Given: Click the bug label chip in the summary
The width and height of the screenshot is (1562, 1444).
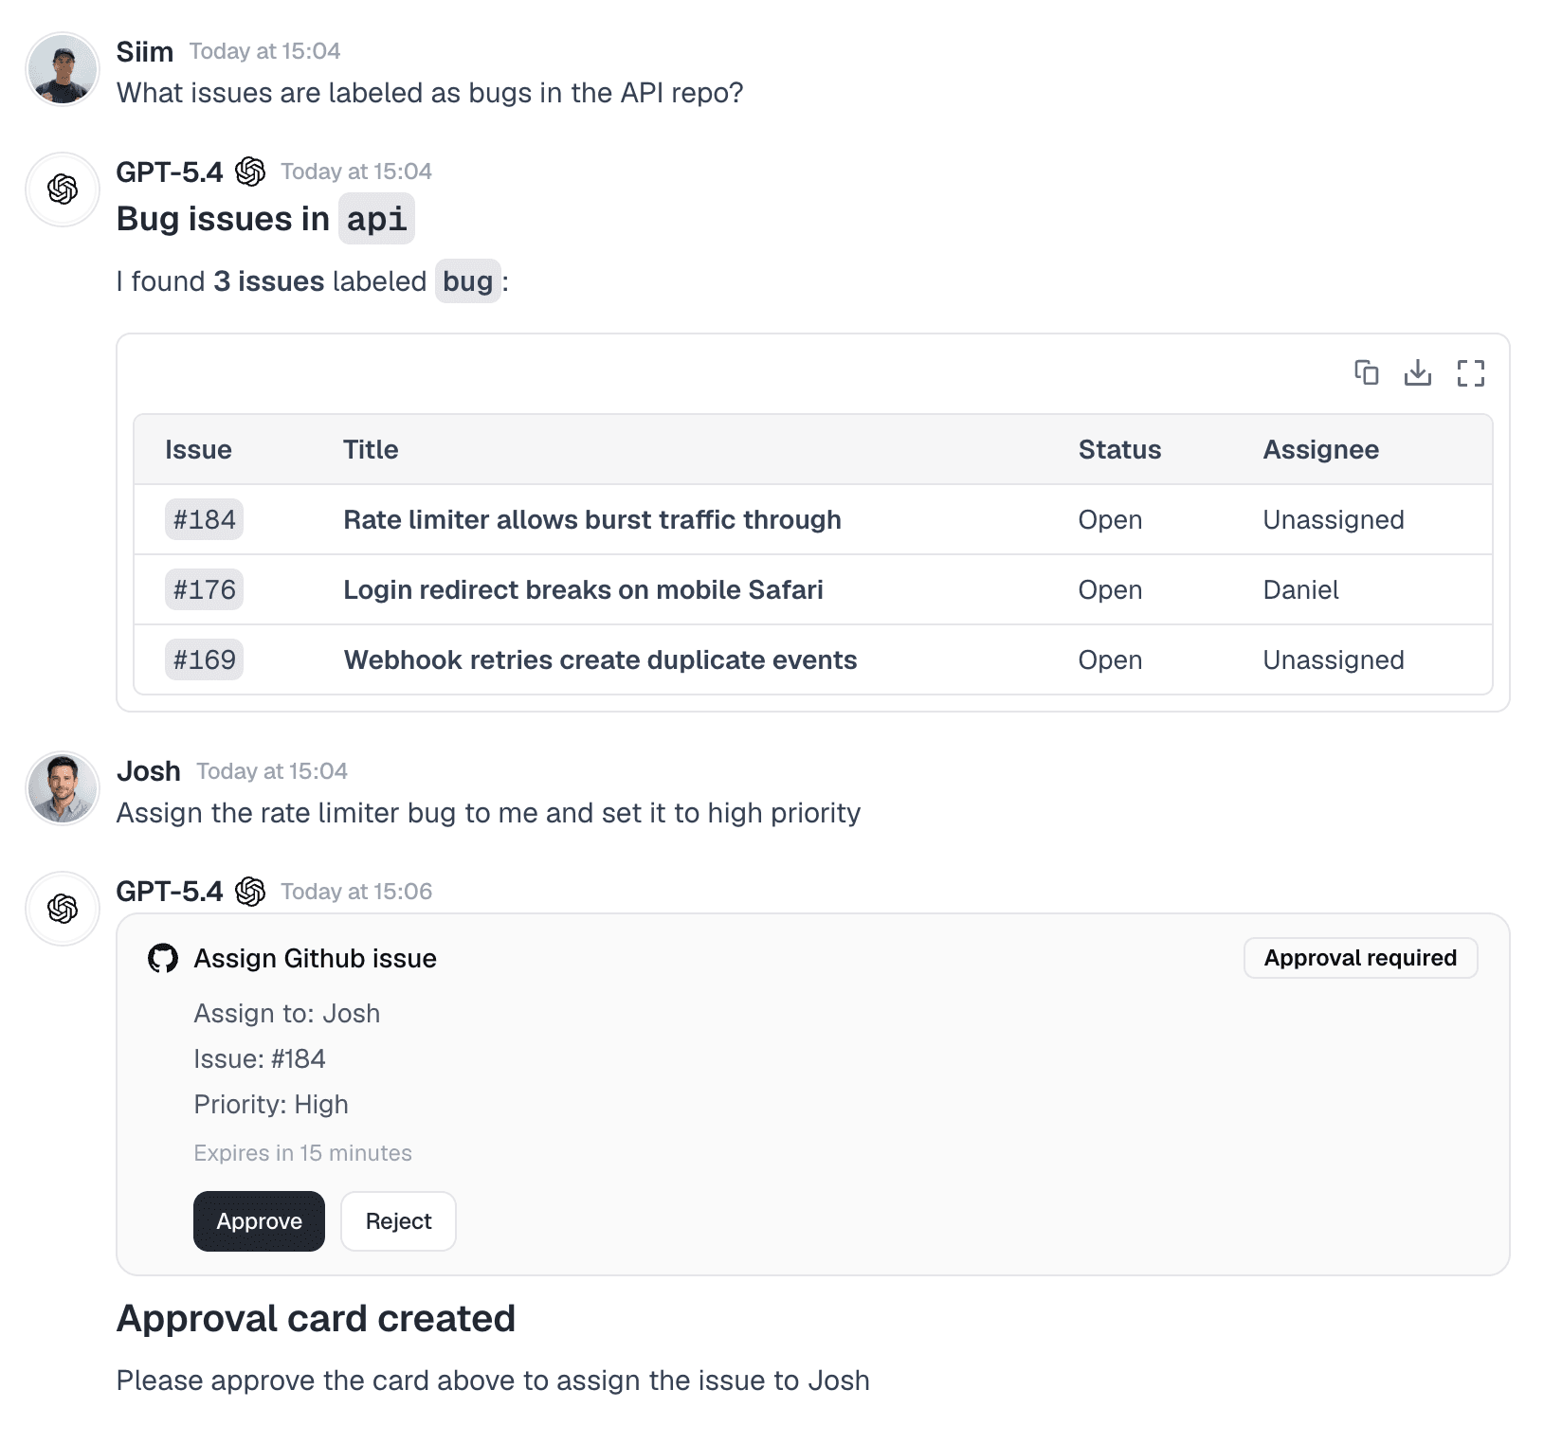Looking at the screenshot, I should [468, 281].
